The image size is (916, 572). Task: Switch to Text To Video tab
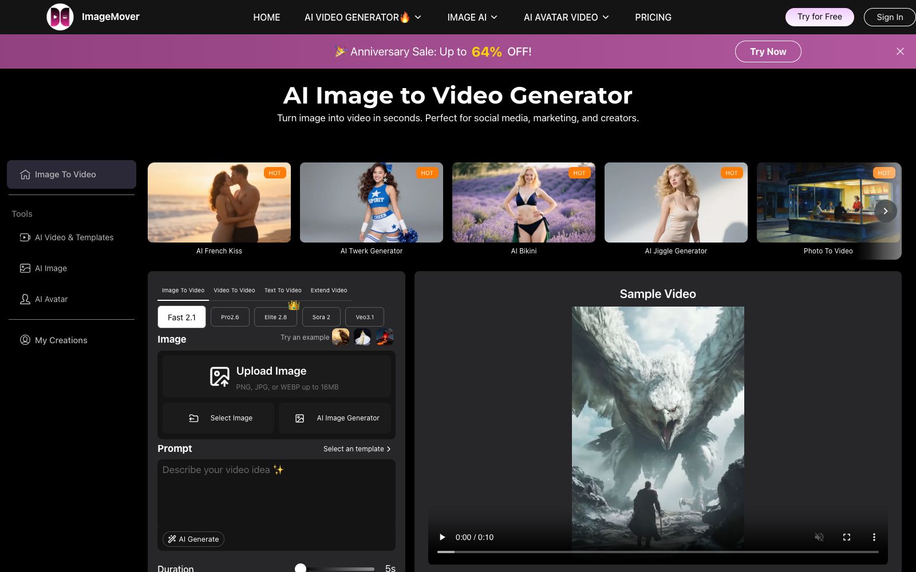click(x=283, y=290)
